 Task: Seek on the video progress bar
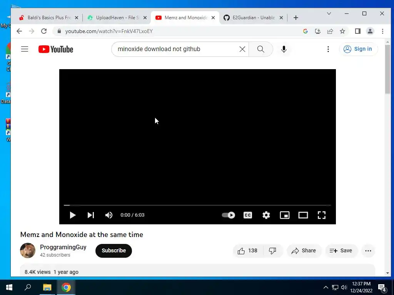point(197,205)
